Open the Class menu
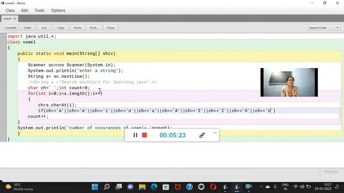344x193 pixels. (10, 10)
